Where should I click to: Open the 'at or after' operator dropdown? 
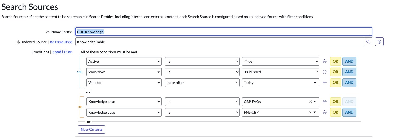coord(202,83)
